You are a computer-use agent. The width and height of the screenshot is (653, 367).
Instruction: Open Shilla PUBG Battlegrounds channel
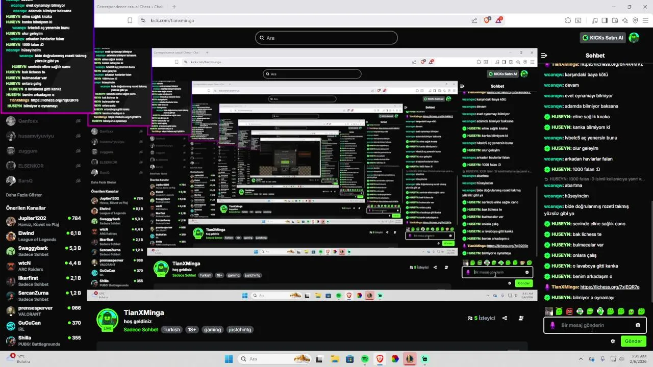[43, 340]
